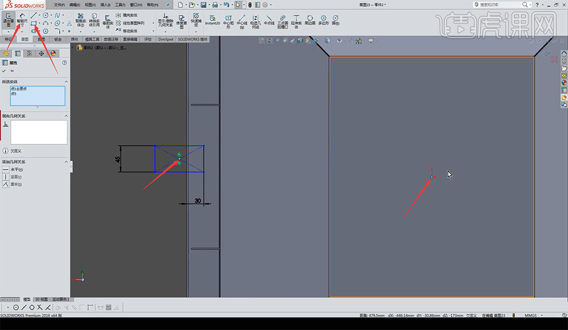The height and width of the screenshot is (330, 568).
Task: Click the 镜向实体 mirror entities tool
Action: 126,15
